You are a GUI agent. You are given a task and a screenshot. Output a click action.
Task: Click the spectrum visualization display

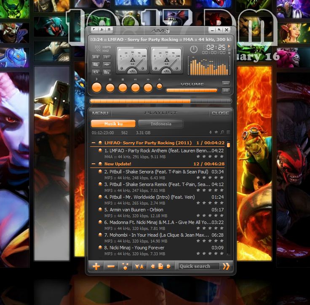[209, 66]
